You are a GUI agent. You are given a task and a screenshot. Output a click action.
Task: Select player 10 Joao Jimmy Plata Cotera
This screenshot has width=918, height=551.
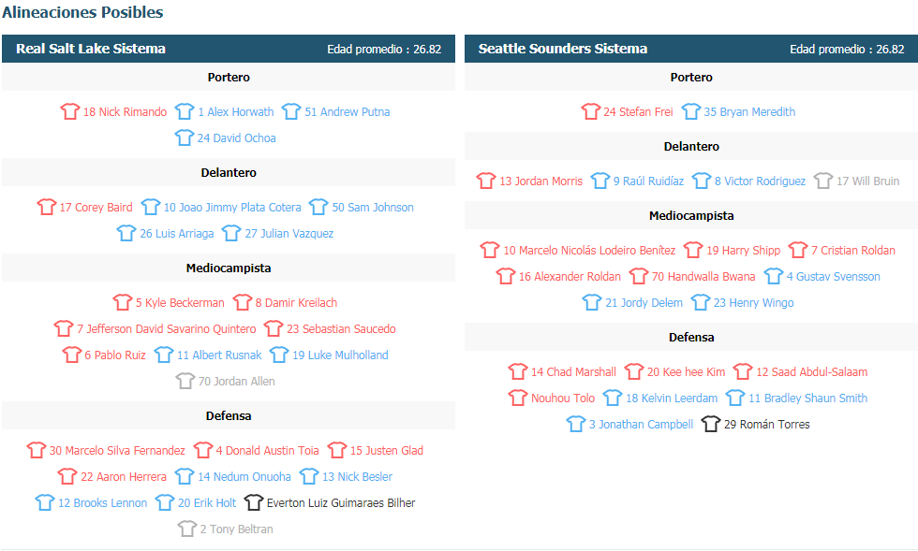tap(232, 207)
